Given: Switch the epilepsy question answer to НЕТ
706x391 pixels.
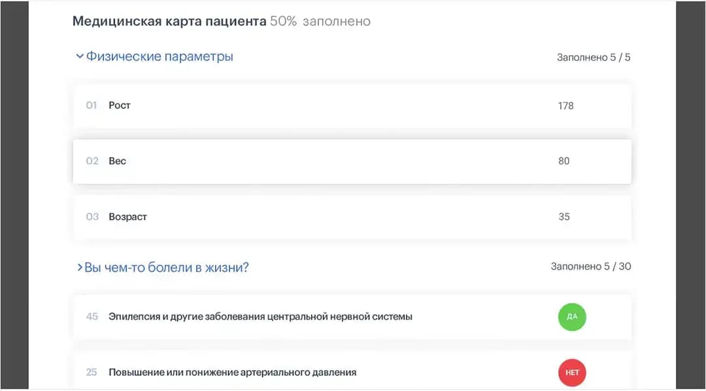Looking at the screenshot, I should [x=572, y=317].
